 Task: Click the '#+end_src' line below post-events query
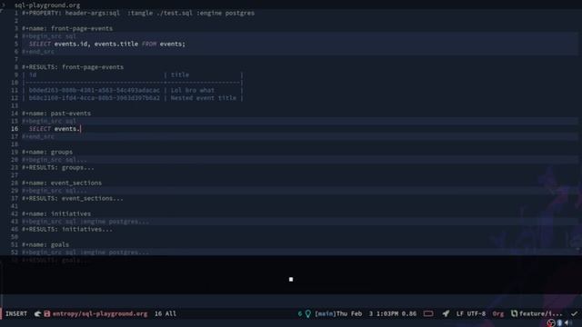click(x=38, y=136)
